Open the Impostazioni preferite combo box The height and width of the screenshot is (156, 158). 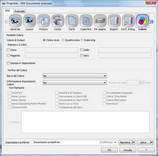click(75, 142)
